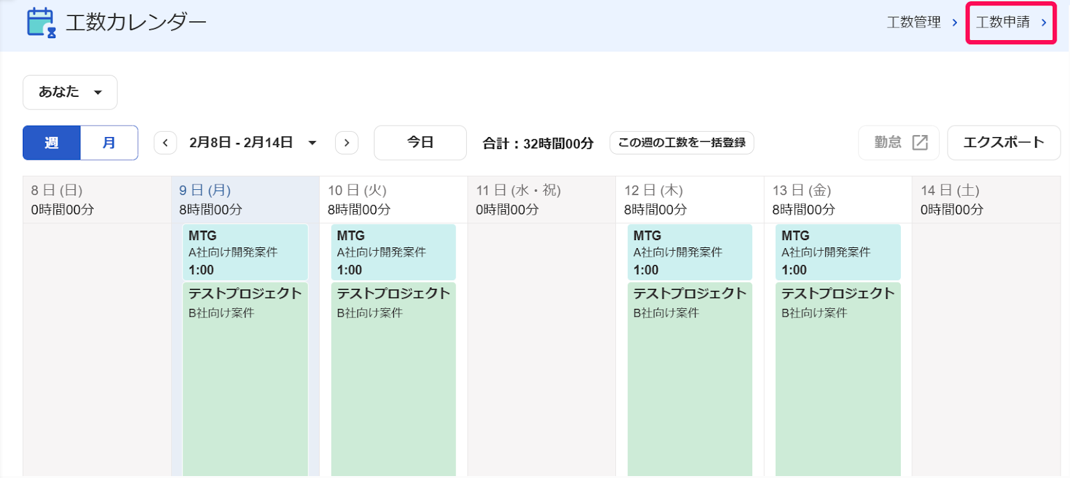Viewport: 1070px width, 478px height.
Task: Select the 14日 (土) day header
Action: point(986,199)
